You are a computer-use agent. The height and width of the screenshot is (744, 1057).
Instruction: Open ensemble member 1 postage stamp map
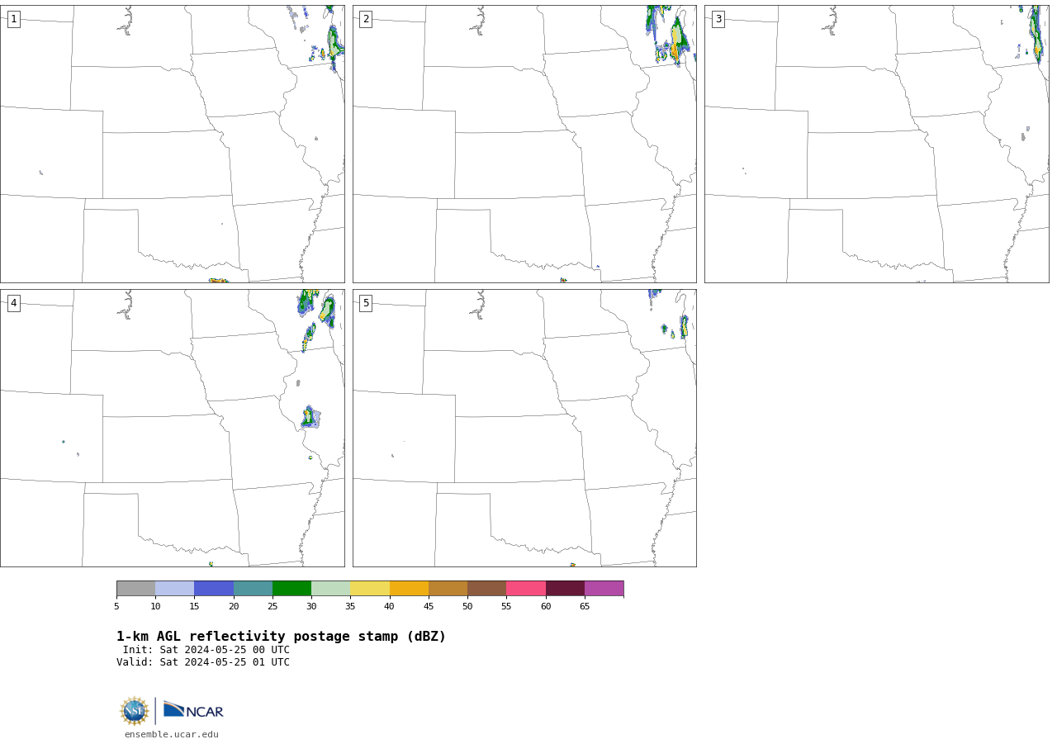click(172, 144)
